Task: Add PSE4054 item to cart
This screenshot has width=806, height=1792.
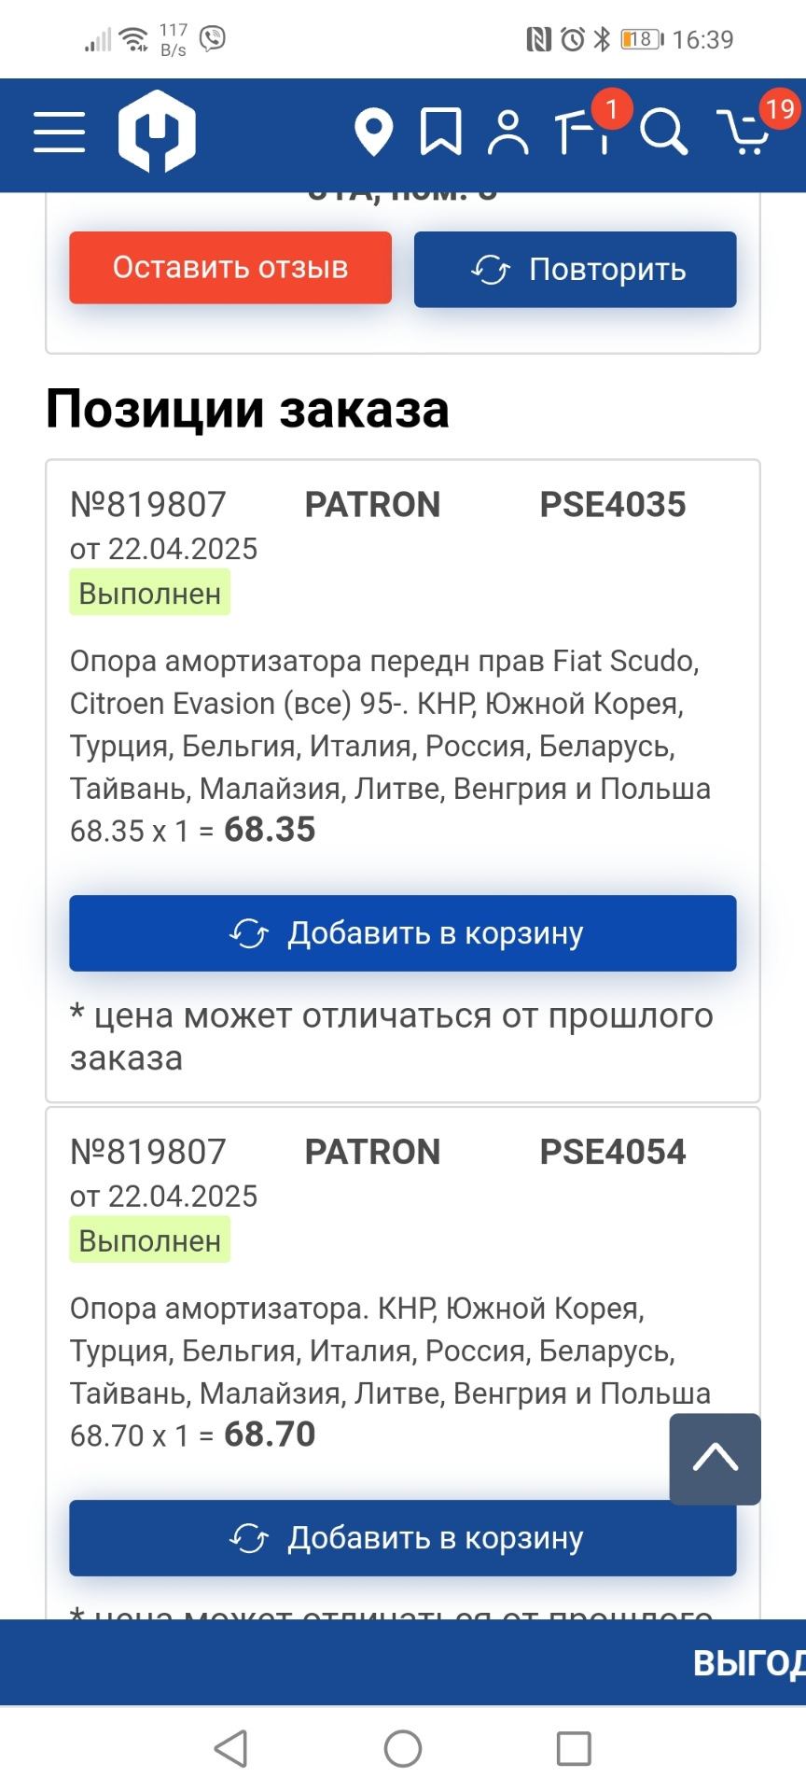Action: tap(403, 1538)
